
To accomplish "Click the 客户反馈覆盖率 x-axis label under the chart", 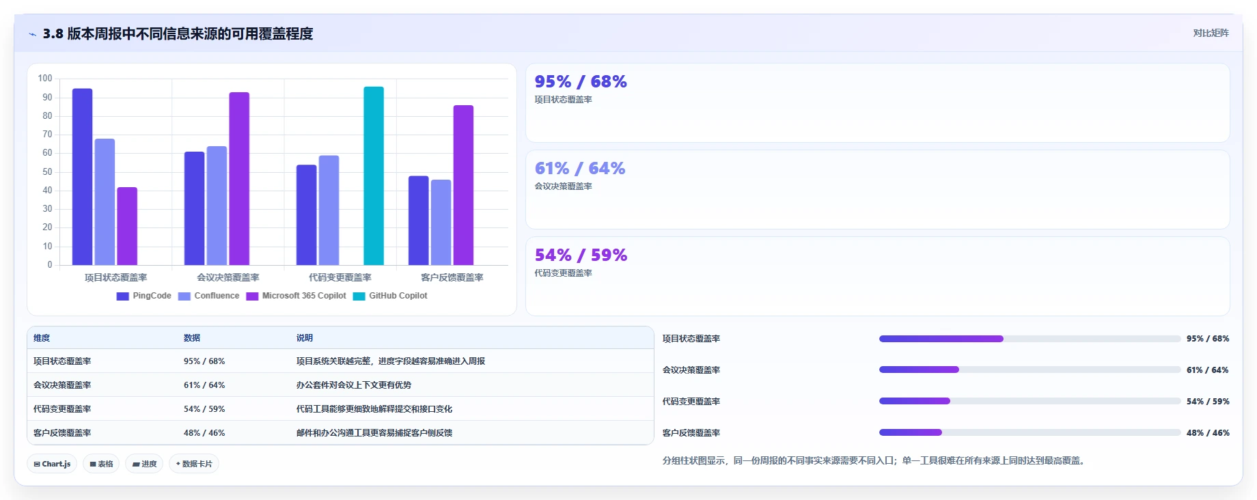I will 452,278.
